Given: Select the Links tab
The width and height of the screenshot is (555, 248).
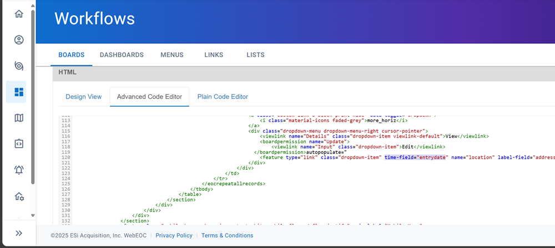Looking at the screenshot, I should point(214,55).
